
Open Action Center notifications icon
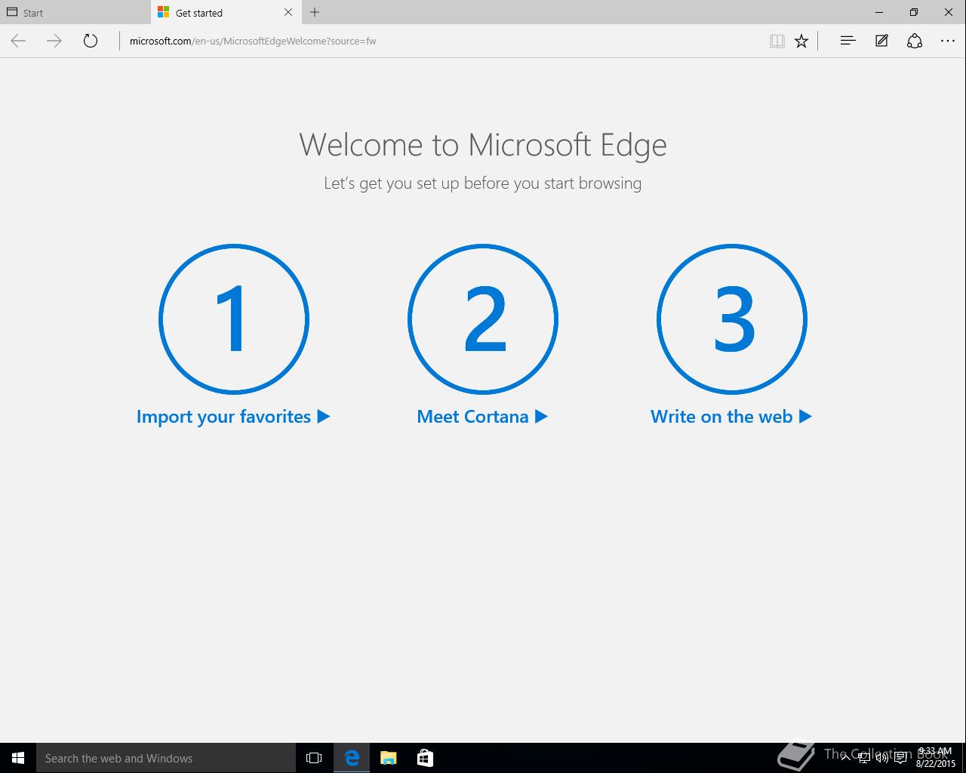click(x=900, y=759)
